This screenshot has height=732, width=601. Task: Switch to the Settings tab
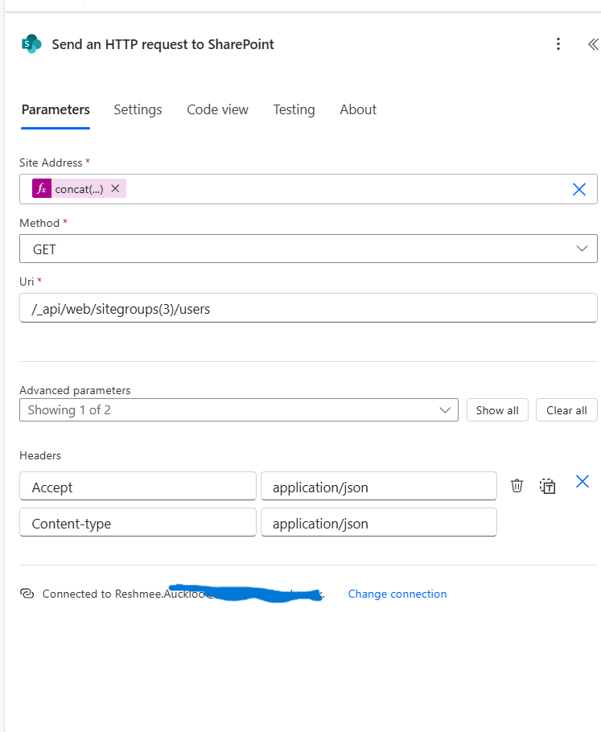[x=138, y=109]
